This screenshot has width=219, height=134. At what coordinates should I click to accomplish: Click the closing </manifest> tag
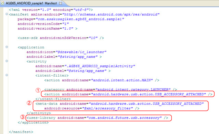[21, 132]
